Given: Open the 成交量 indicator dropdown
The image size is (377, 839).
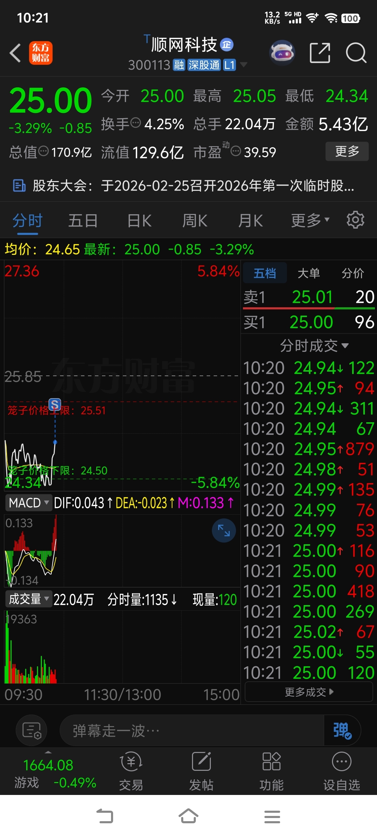Looking at the screenshot, I should (x=29, y=599).
